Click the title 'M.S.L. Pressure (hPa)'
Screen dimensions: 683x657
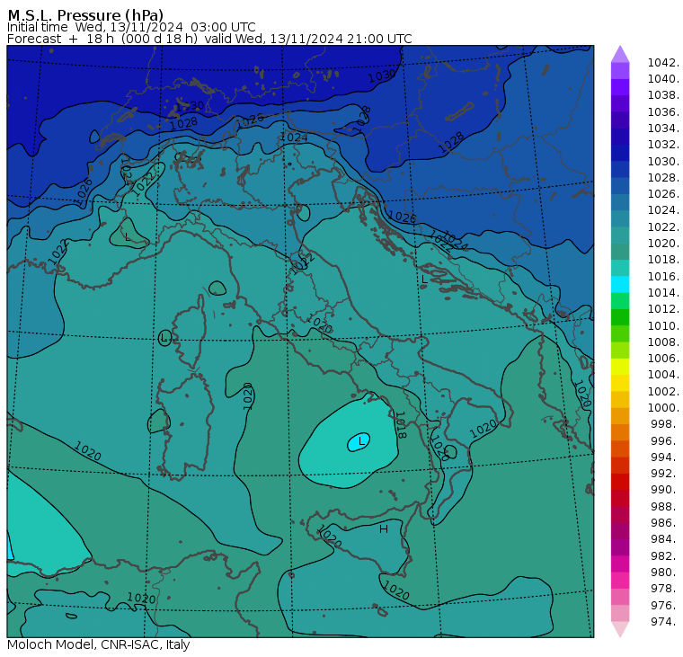tap(85, 14)
